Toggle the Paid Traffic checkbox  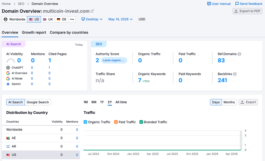pos(116,122)
